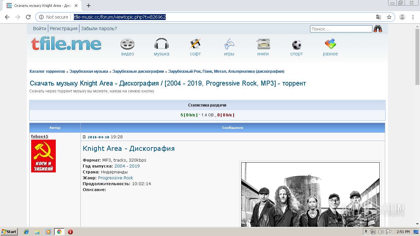Open the Chrome profile avatar
Image resolution: width=420 pixels, height=236 pixels.
click(x=402, y=17)
